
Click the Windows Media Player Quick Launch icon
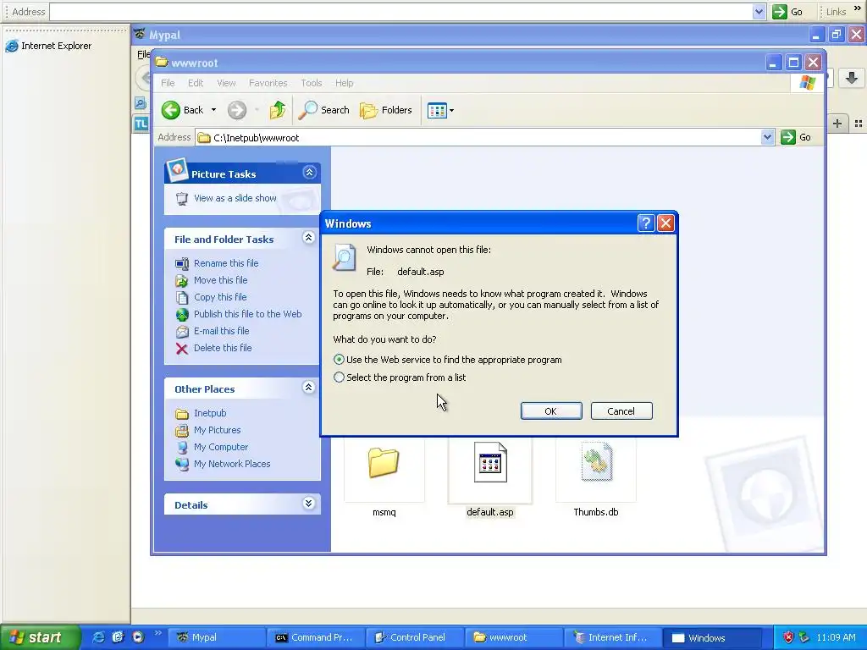click(138, 637)
